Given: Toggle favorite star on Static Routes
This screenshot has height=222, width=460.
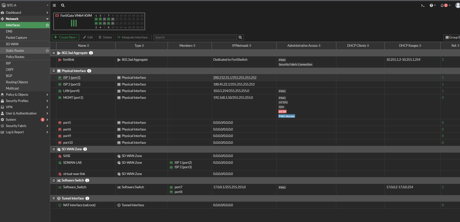Looking at the screenshot, I should click(x=47, y=50).
